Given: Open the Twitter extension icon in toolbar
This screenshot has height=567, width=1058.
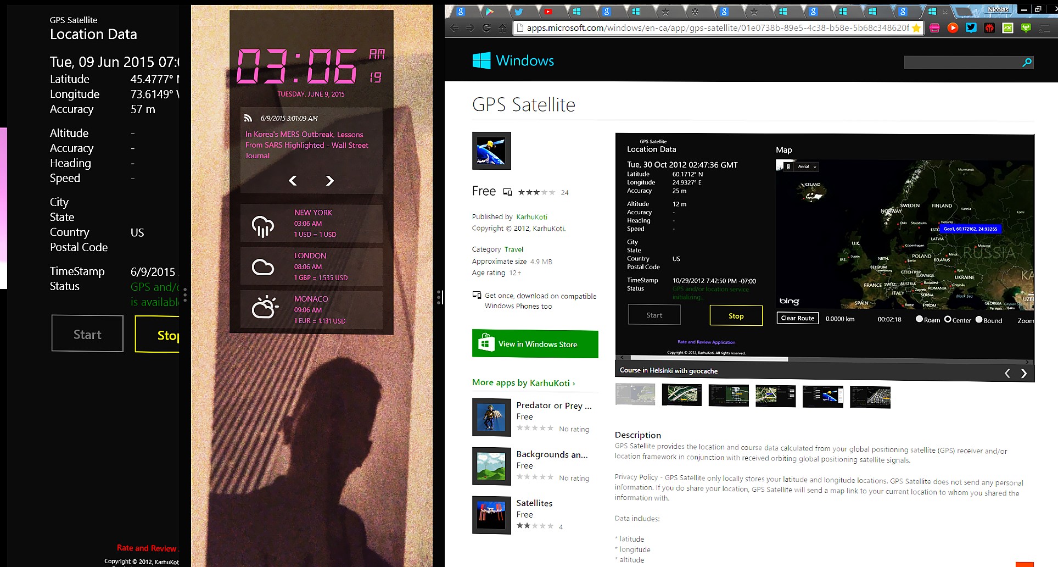Looking at the screenshot, I should coord(971,28).
